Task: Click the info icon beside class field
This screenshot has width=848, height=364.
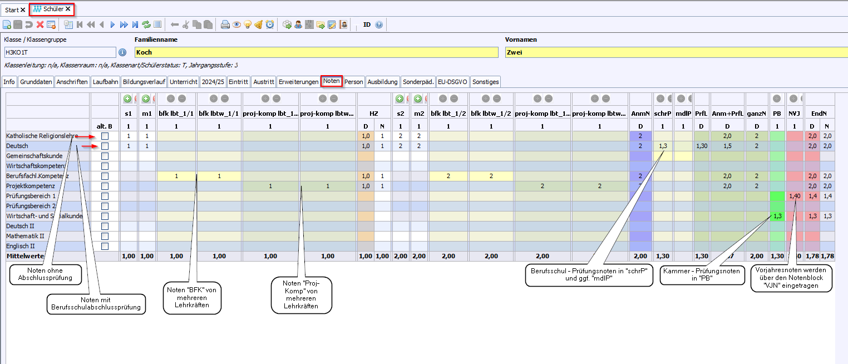Action: (x=122, y=52)
